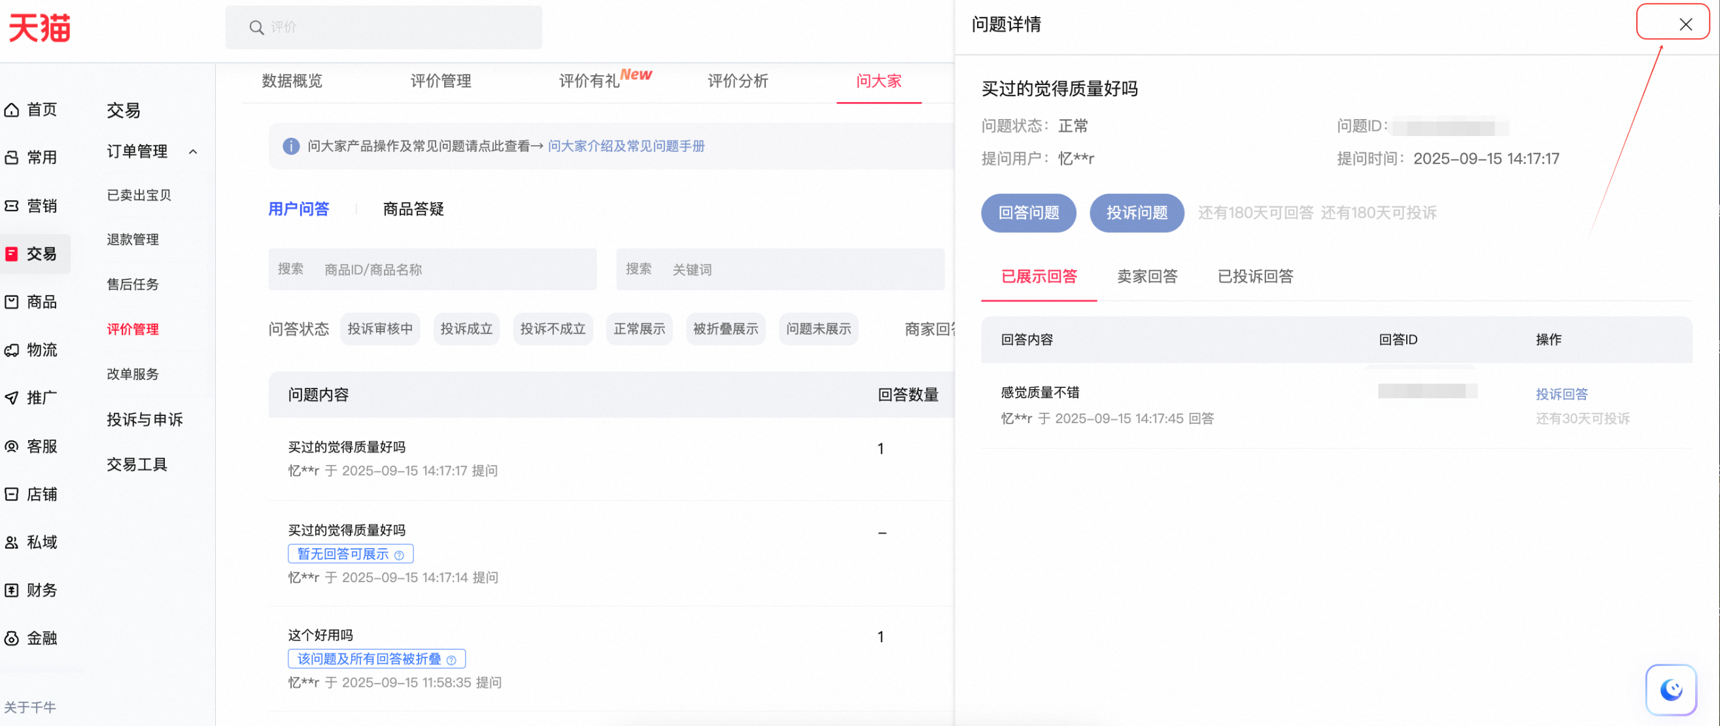Click the 金融 money bag icon
1720x726 pixels.
[11, 638]
